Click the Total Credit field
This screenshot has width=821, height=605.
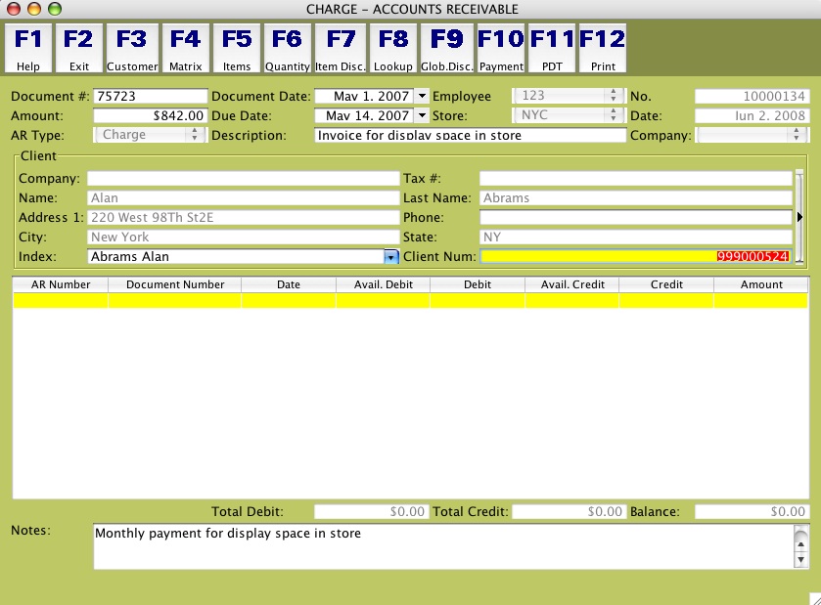[x=568, y=511]
